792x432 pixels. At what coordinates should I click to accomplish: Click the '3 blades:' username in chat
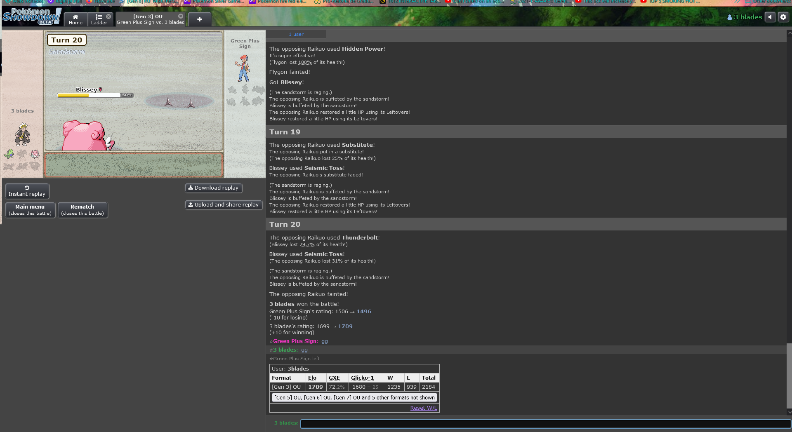[285, 350]
